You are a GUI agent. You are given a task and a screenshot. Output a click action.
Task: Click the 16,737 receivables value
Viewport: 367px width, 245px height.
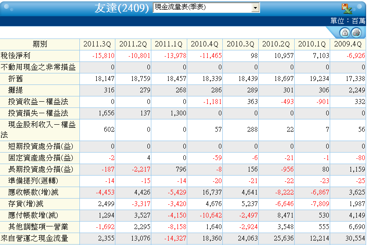(212, 192)
